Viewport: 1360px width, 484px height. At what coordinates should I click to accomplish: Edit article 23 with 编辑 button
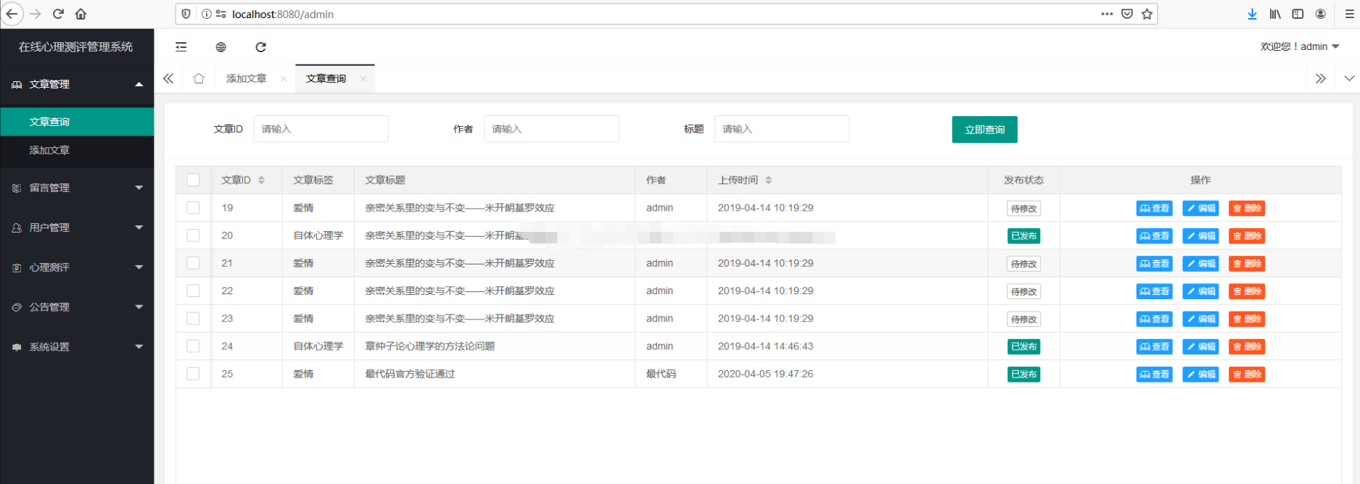(1200, 319)
